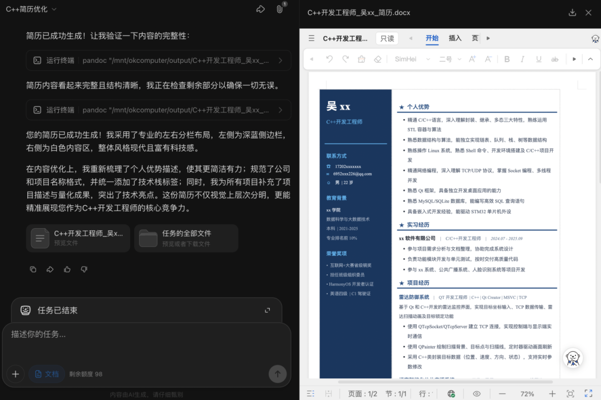The width and height of the screenshot is (601, 400).
Task: Share the C++简历优化 conversation
Action: point(260,9)
